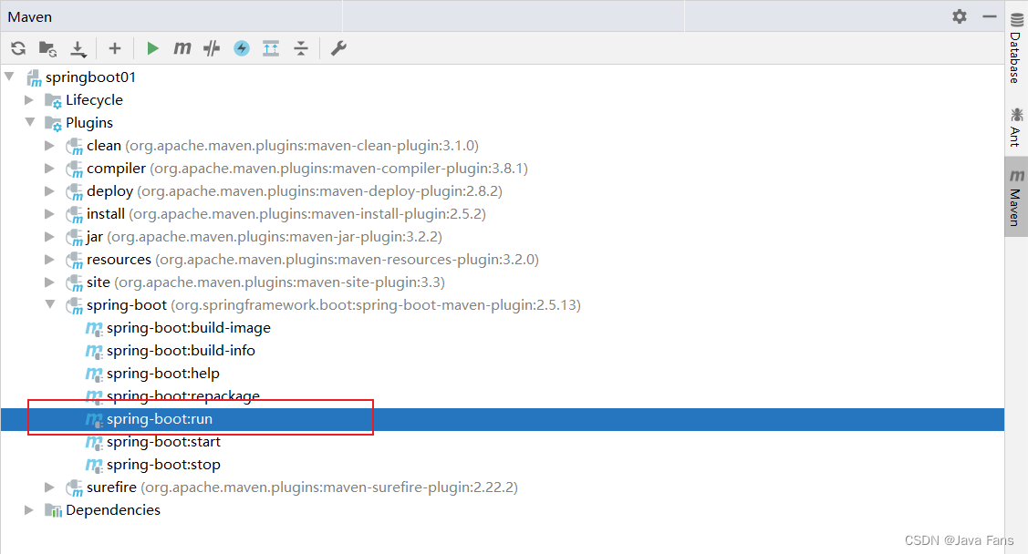Expand the site plugin node

49,282
